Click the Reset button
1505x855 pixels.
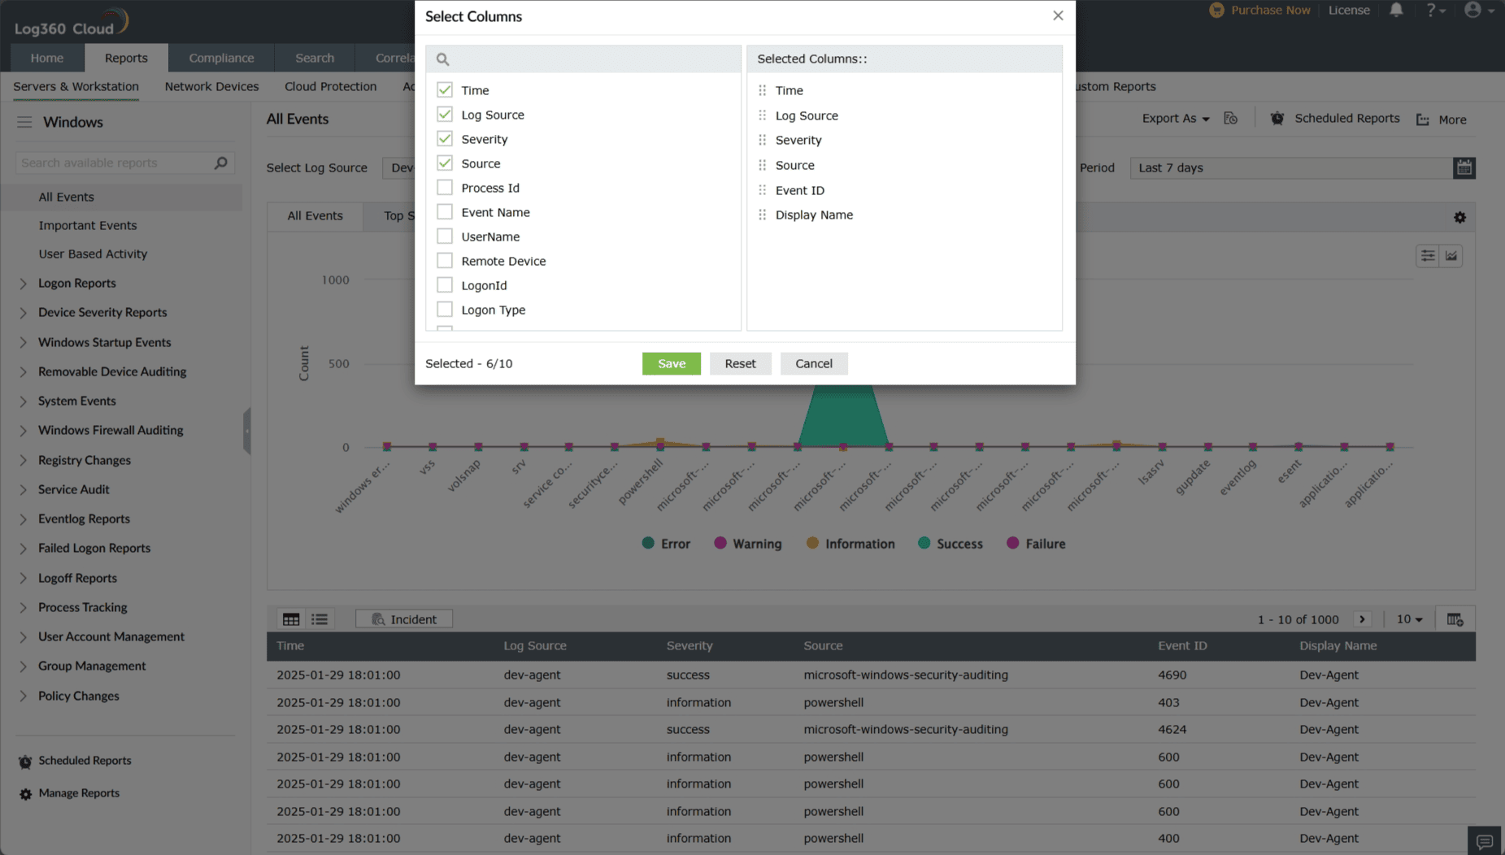(740, 363)
